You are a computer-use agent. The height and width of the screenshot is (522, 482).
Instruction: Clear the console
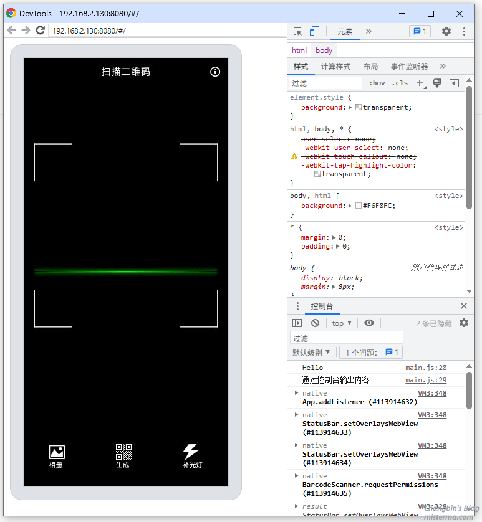[x=315, y=323]
